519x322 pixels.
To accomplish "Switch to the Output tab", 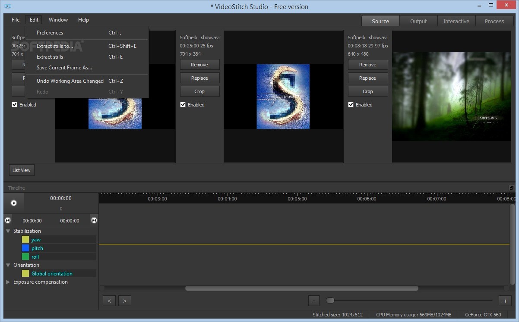I will (x=418, y=21).
